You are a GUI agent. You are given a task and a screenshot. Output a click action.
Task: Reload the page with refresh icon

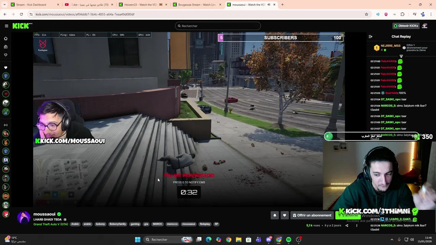[21, 14]
